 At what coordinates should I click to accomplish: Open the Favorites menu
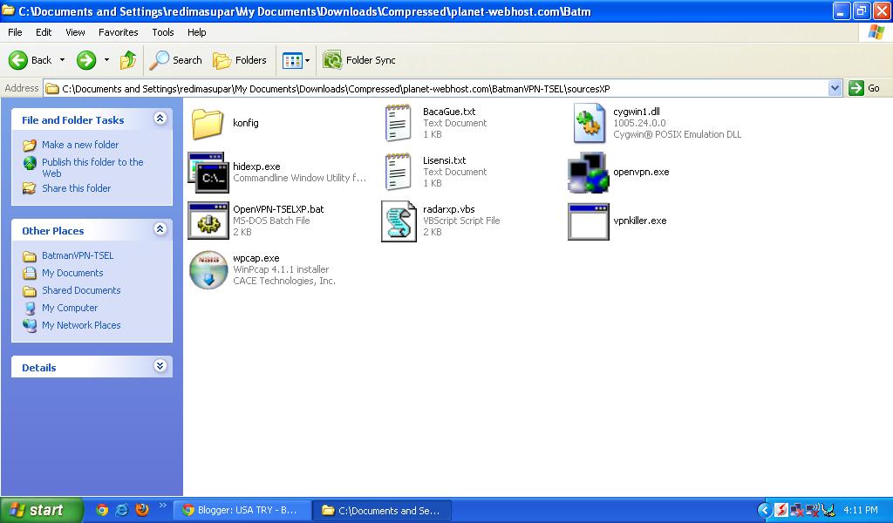tap(118, 32)
